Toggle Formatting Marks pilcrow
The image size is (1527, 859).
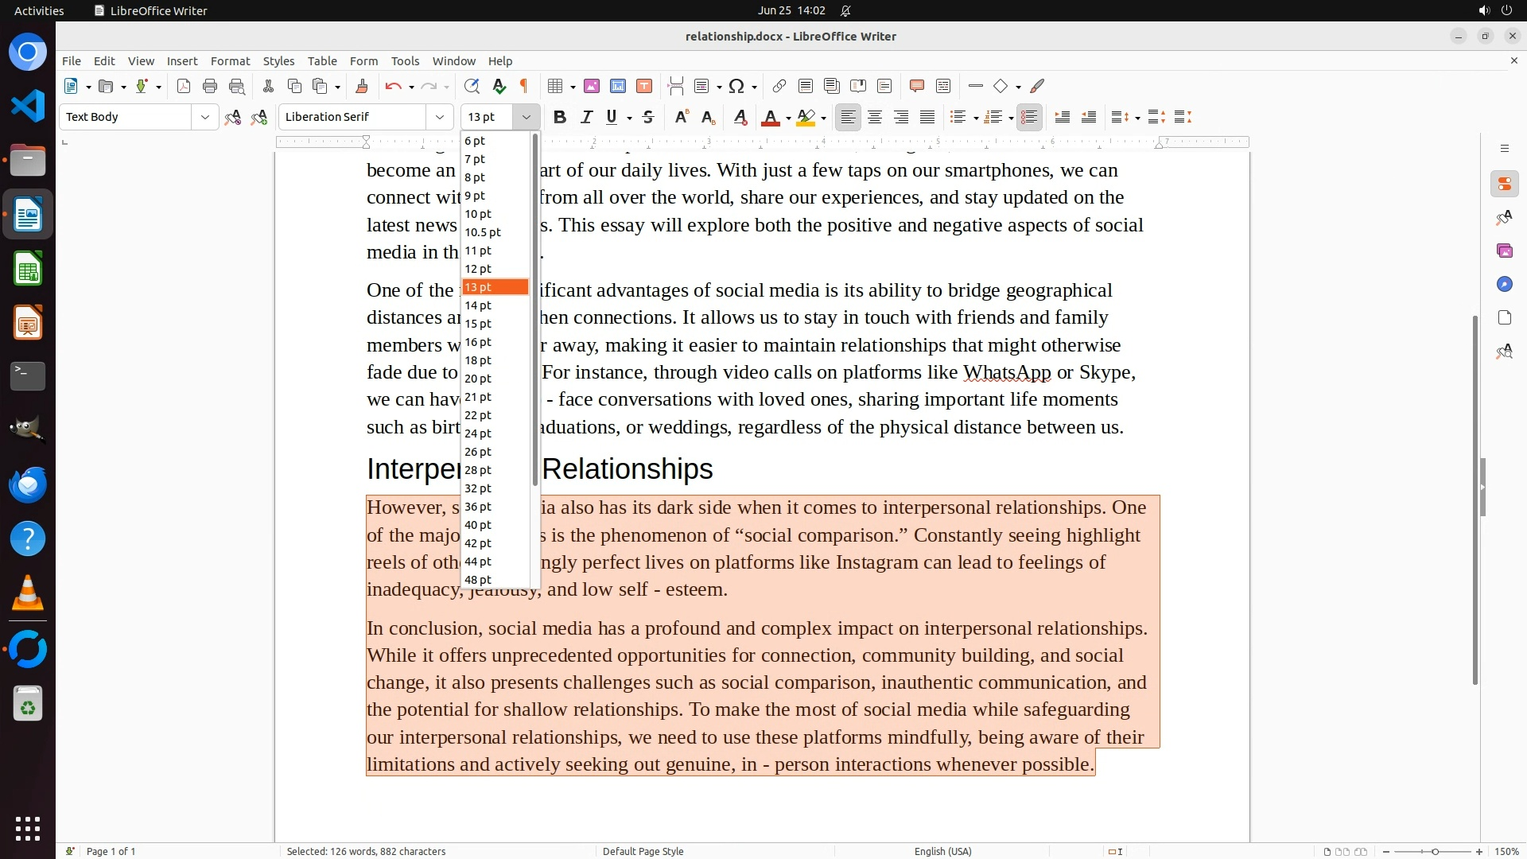coord(524,86)
